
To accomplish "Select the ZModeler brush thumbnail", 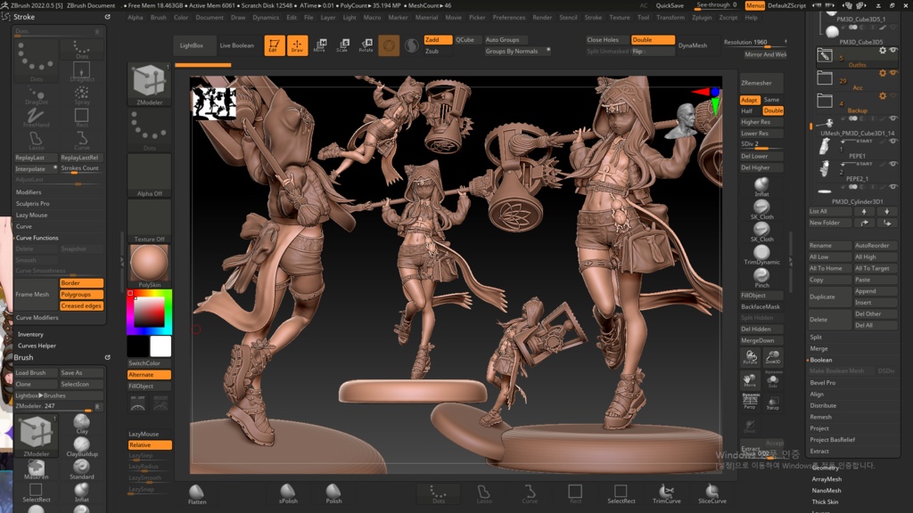I will coord(150,85).
